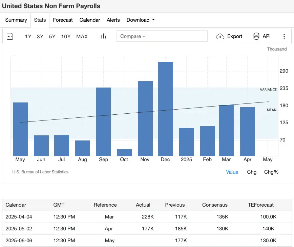The height and width of the screenshot is (247, 294).
Task: Click the Export cloud download icon
Action: pyautogui.click(x=220, y=36)
